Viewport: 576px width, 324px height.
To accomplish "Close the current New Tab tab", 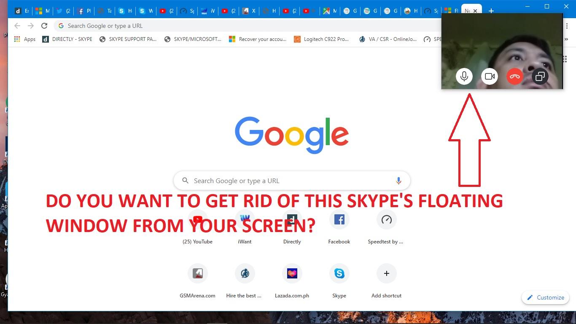I will click(x=475, y=11).
